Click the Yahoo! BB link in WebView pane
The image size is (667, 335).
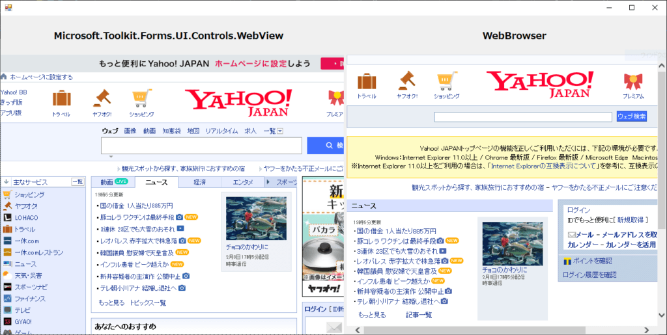(14, 92)
